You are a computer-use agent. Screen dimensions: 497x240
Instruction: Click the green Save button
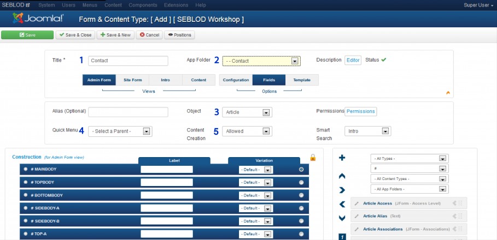click(27, 35)
